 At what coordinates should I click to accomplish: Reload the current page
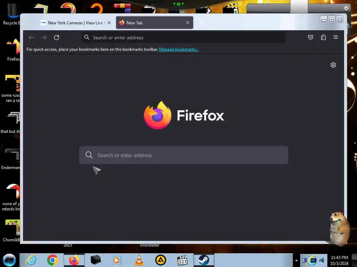[56, 38]
